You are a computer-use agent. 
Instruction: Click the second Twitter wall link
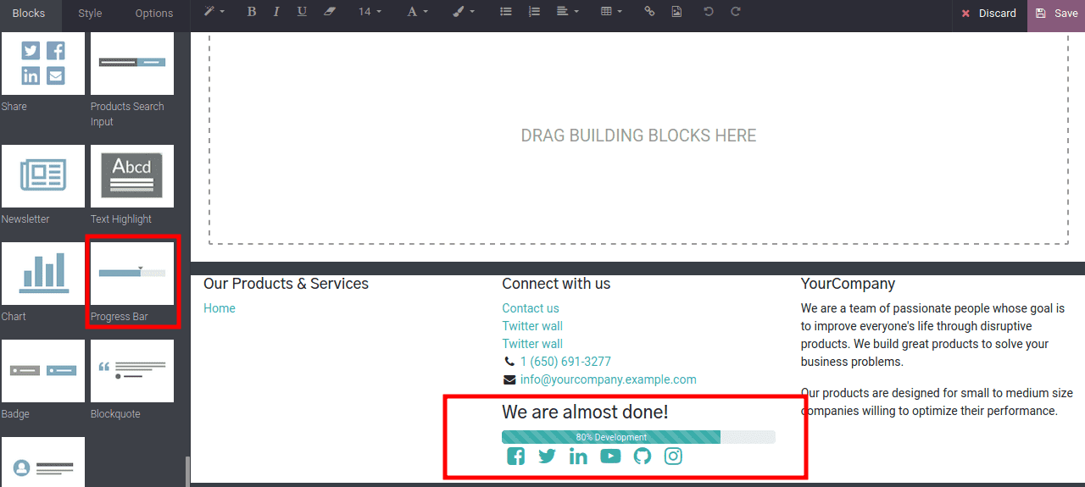pyautogui.click(x=532, y=344)
